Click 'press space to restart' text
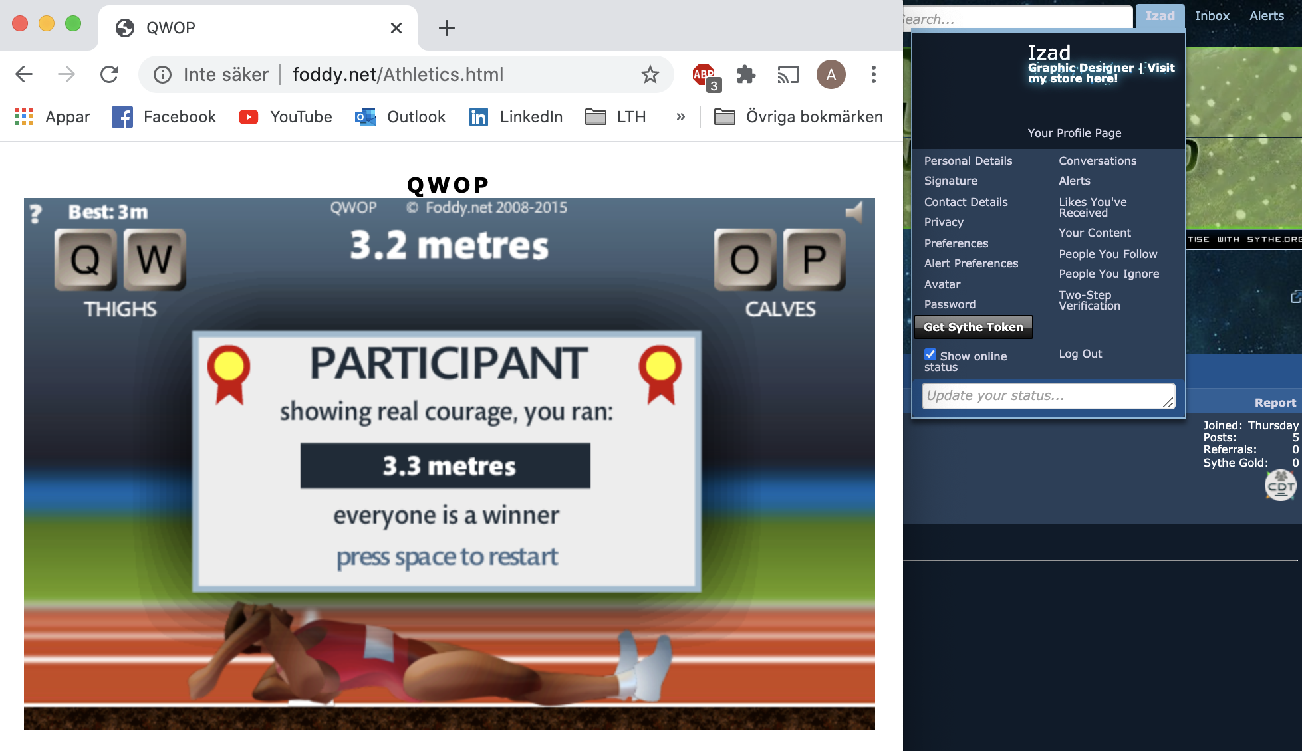 point(447,556)
